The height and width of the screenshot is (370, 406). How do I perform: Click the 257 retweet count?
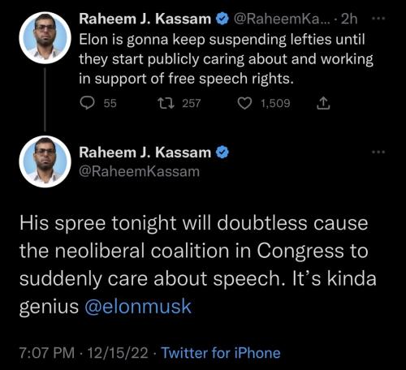tap(192, 103)
